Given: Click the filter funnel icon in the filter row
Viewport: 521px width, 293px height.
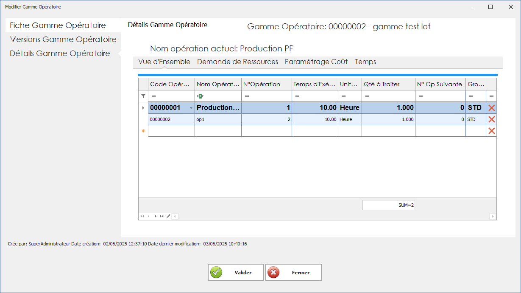Looking at the screenshot, I should click(x=142, y=96).
